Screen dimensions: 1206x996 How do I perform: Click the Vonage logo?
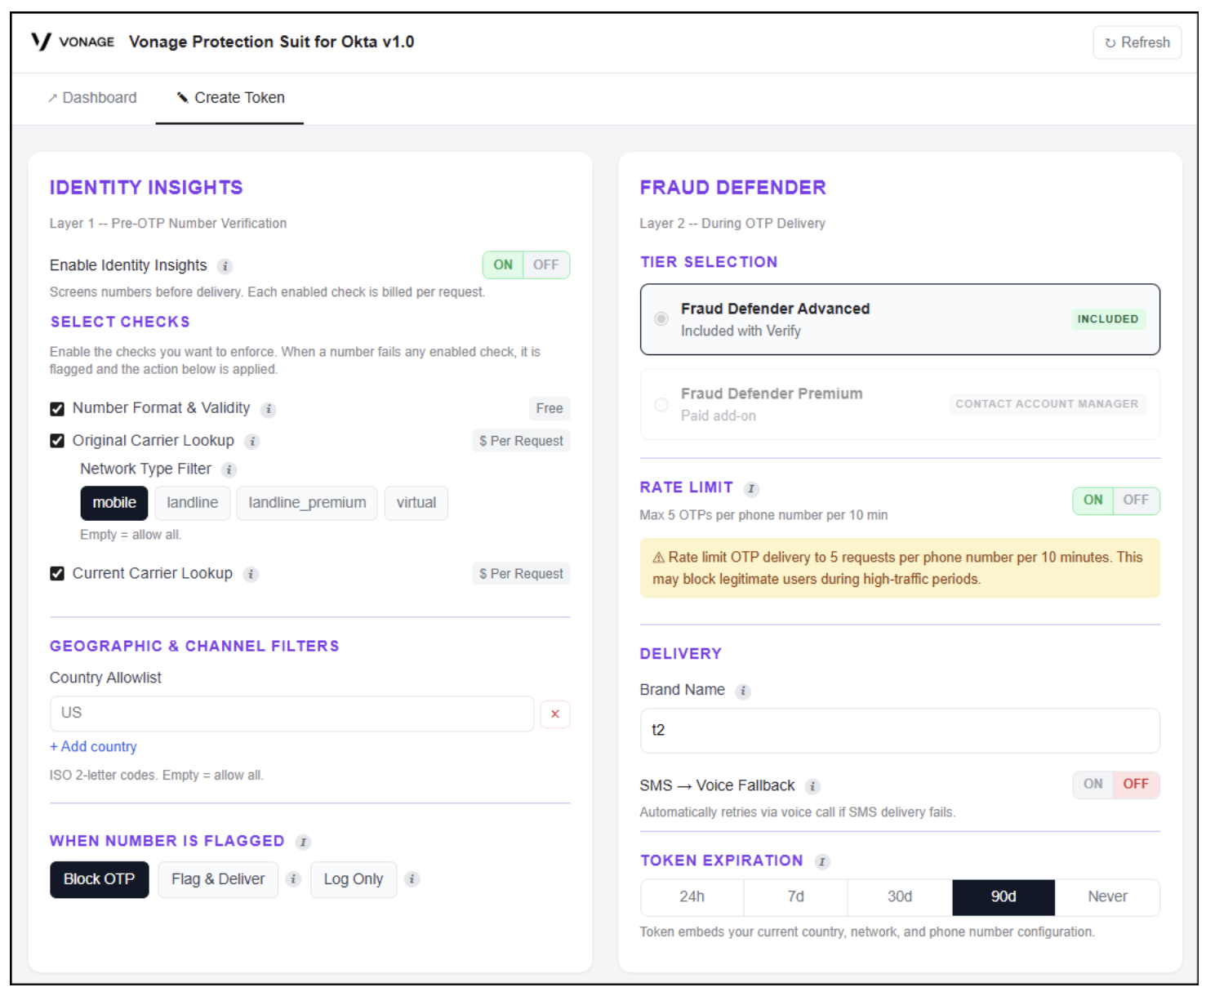pos(73,42)
